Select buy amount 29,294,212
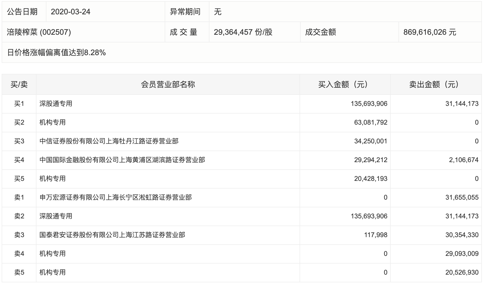483x284 pixels. 371,160
